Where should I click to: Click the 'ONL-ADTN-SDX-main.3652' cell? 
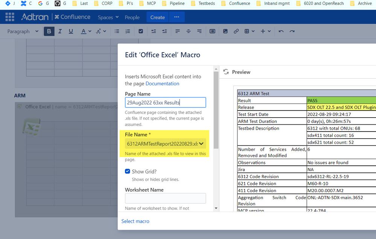click(x=341, y=201)
